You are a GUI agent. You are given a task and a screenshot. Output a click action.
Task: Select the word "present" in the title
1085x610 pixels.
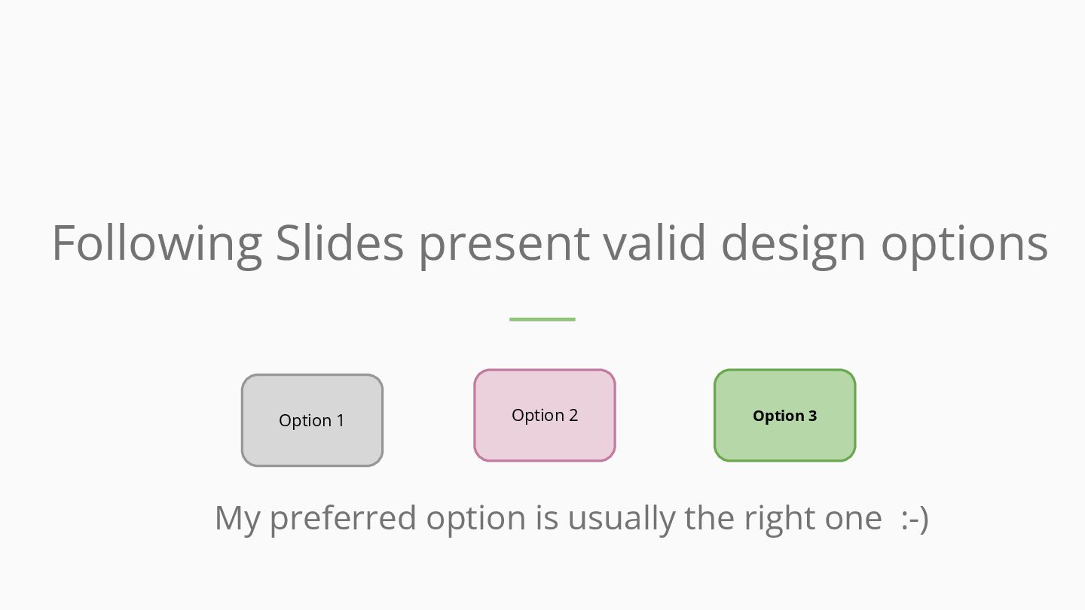point(504,243)
